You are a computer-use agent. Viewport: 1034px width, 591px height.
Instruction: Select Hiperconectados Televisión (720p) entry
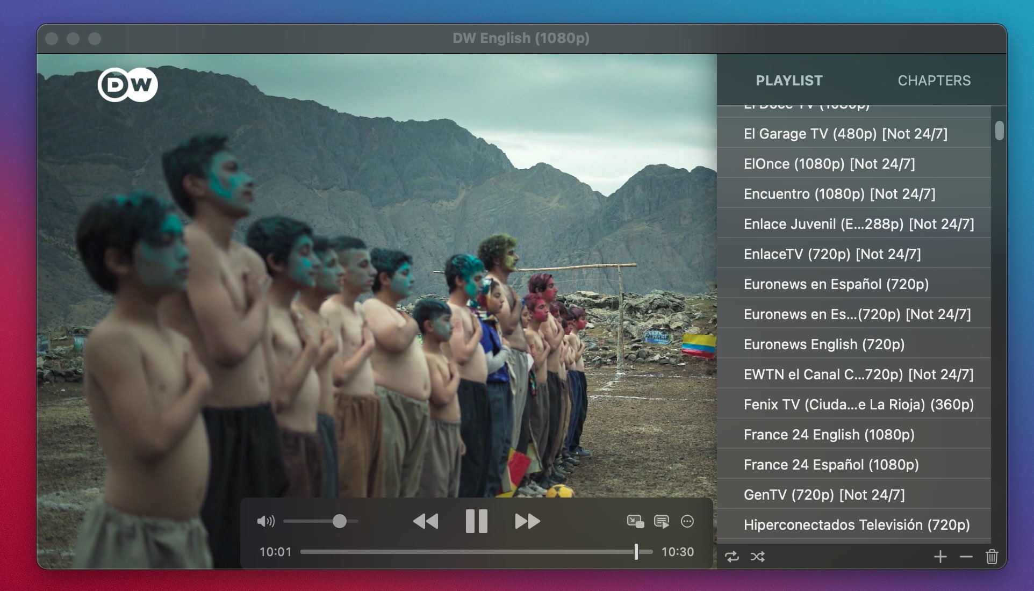[854, 524]
